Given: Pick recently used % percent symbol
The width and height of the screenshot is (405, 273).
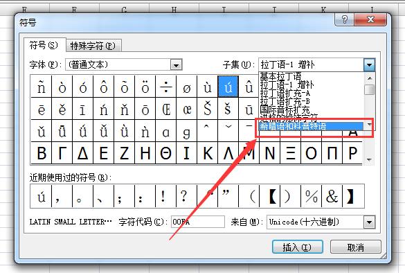Looking at the screenshot, I should [312, 197].
